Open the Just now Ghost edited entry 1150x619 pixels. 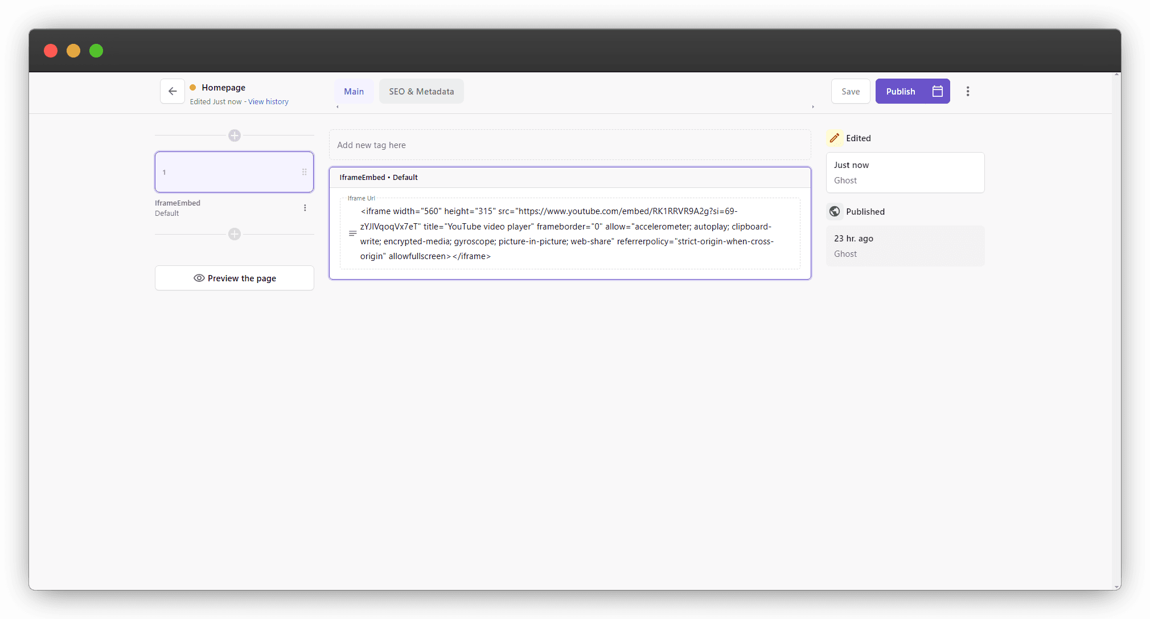[x=905, y=173]
